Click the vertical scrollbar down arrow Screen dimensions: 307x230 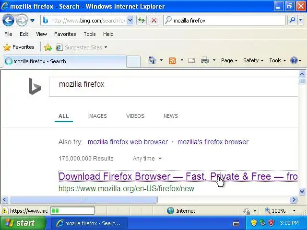pyautogui.click(x=302, y=191)
